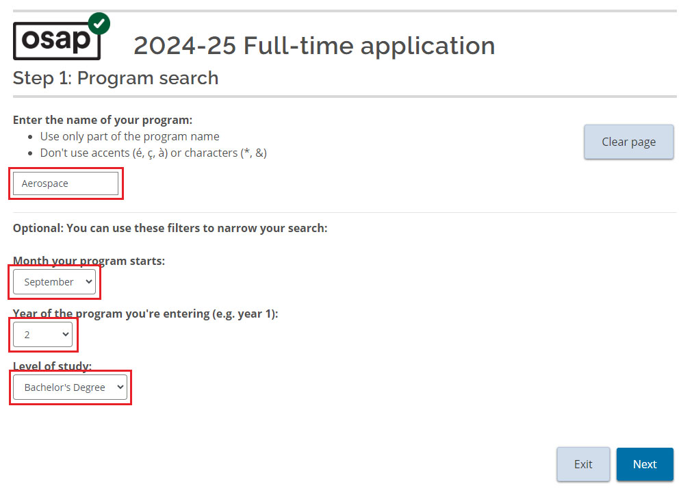Click the Optional filters instruction text

[x=170, y=228]
